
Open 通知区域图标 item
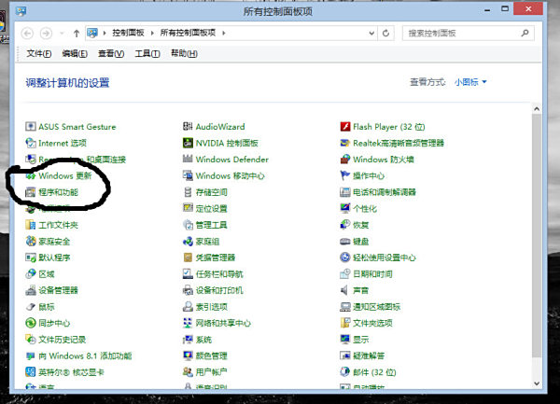376,307
